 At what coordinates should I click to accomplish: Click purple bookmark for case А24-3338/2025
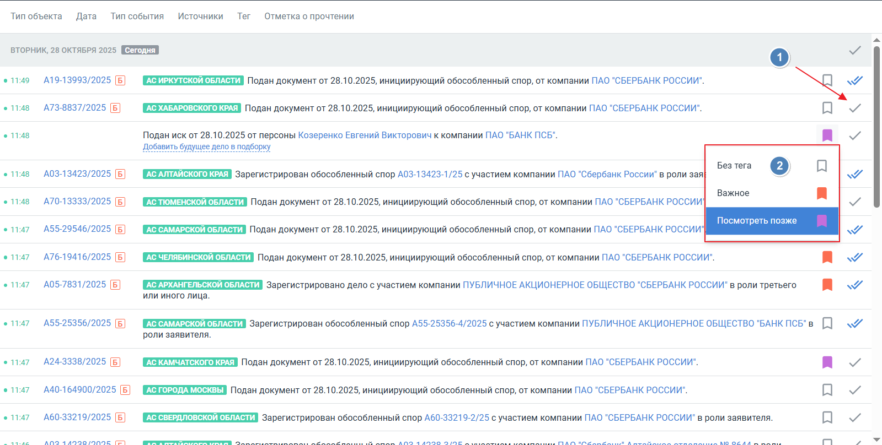(827, 362)
